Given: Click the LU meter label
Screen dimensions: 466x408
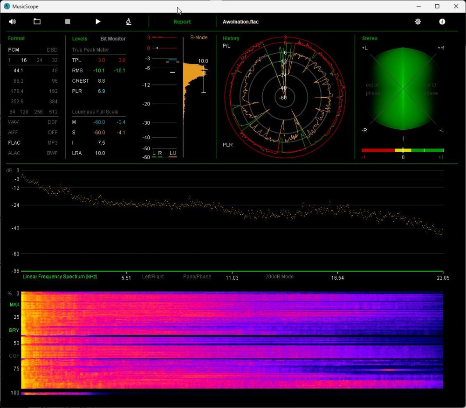Looking at the screenshot, I should pos(173,153).
